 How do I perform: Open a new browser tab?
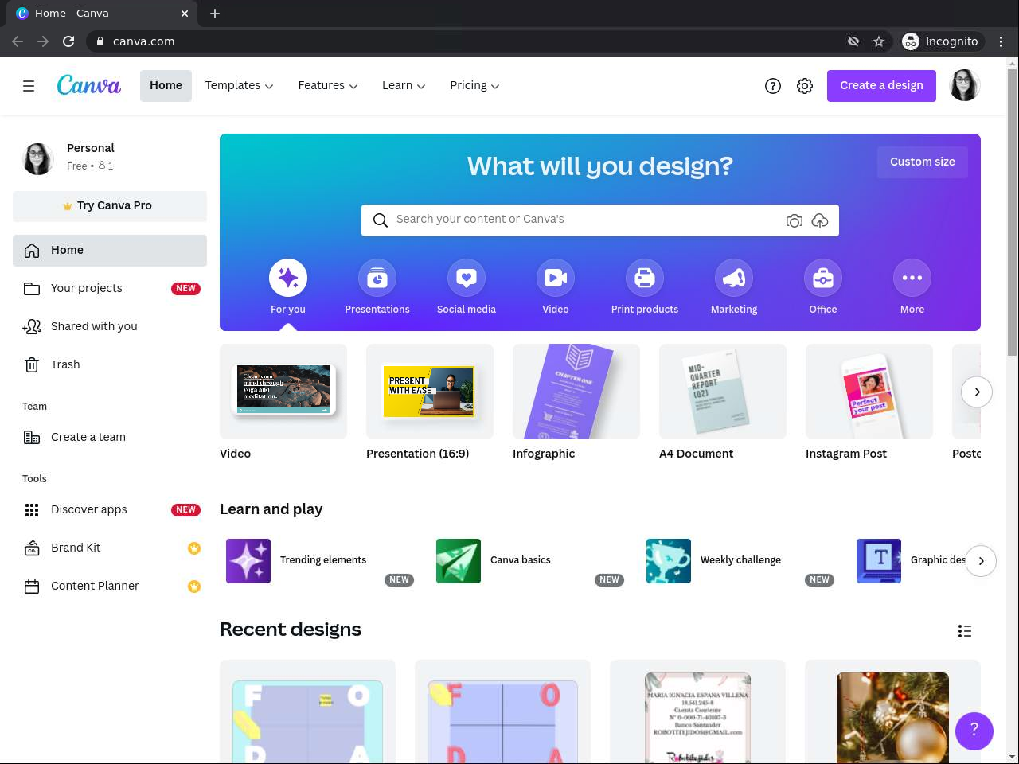215,14
